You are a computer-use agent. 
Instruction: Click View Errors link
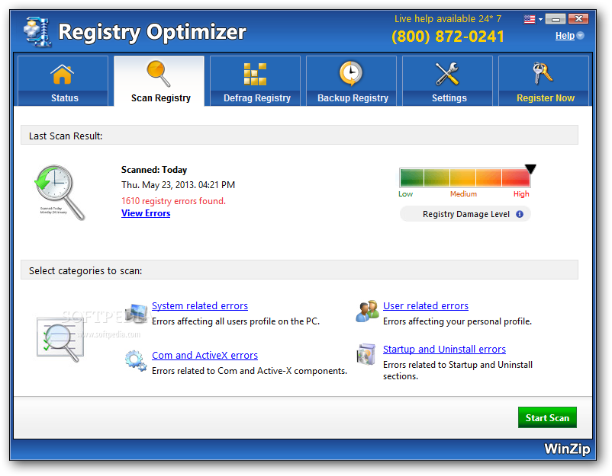146,213
